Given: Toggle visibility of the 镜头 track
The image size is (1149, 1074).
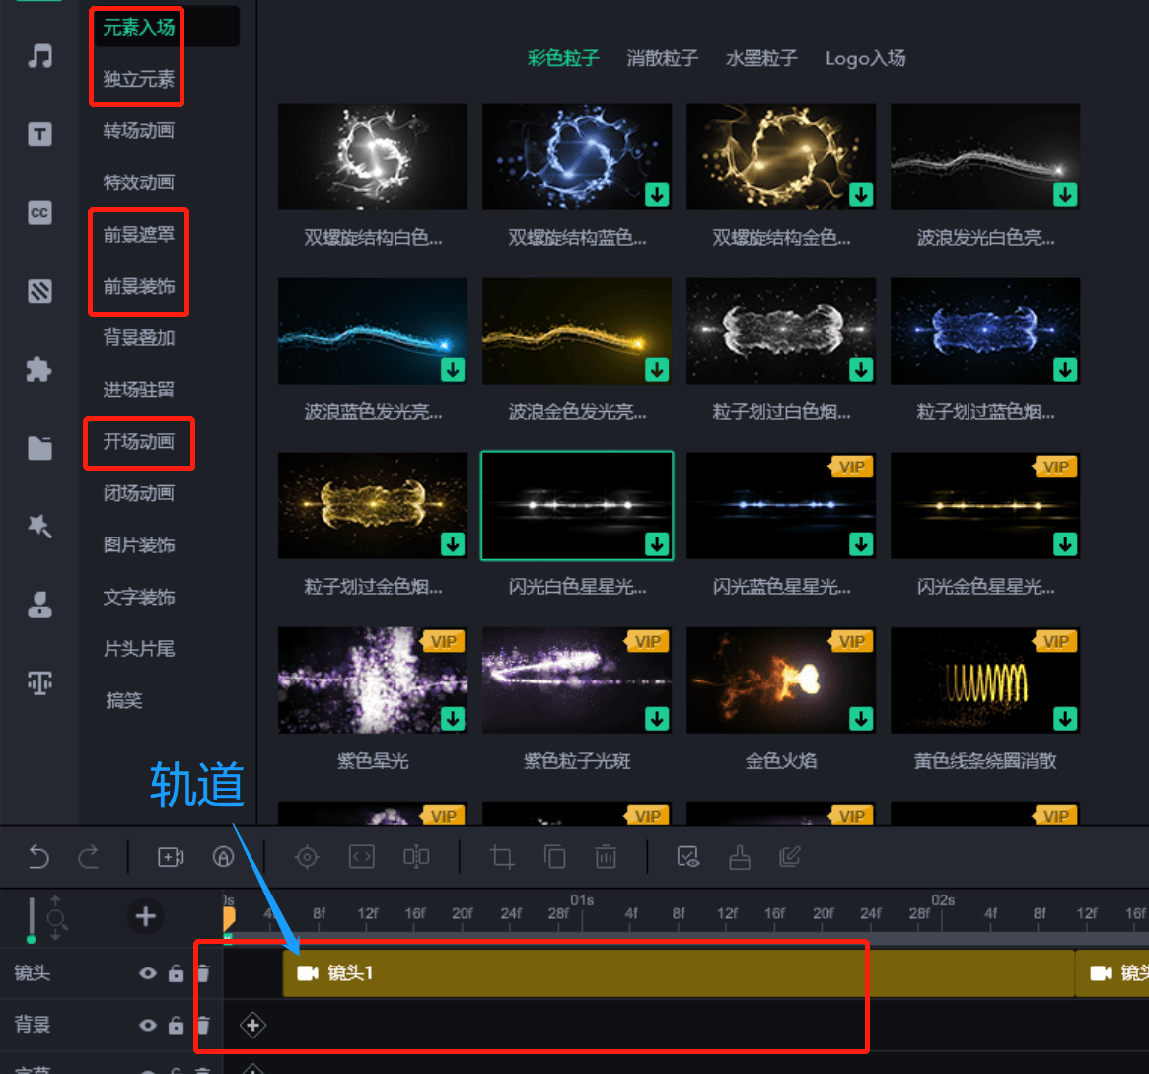Looking at the screenshot, I should 148,972.
